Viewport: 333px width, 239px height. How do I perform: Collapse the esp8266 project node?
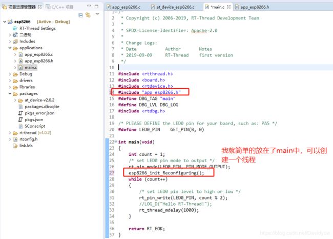pyautogui.click(x=5, y=22)
